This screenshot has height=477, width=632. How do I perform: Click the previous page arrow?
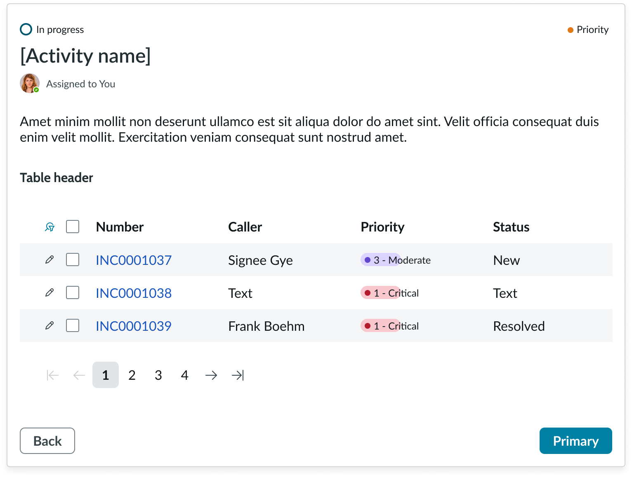pos(78,375)
